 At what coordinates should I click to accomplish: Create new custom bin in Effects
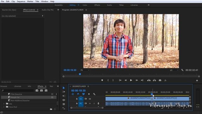click(x=51, y=109)
